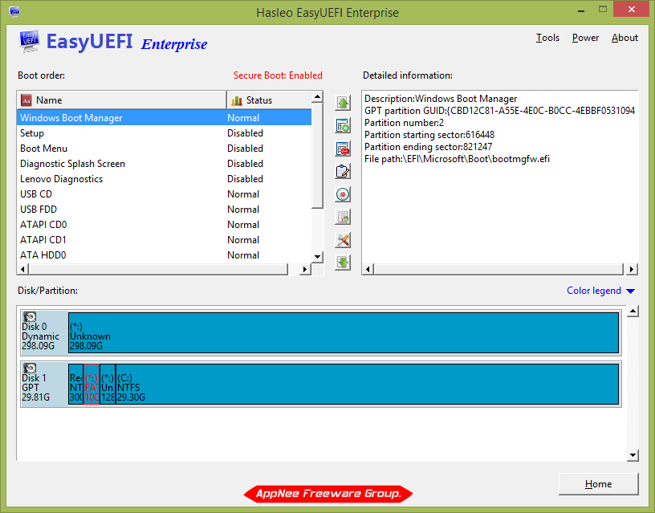
Task: Click the Partition number:2 line
Action: (404, 123)
